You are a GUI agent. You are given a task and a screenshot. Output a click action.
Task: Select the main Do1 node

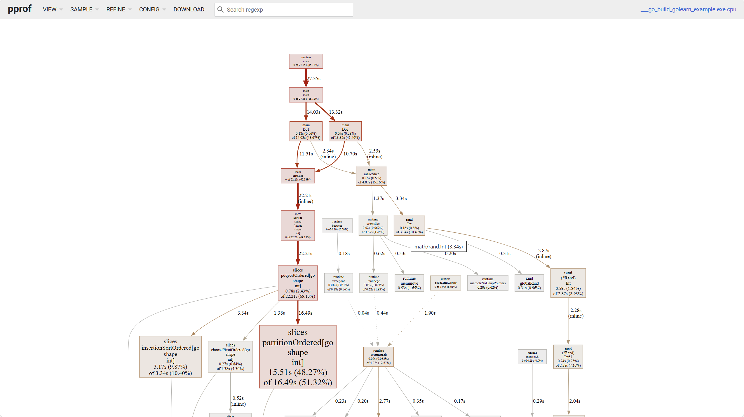[305, 131]
